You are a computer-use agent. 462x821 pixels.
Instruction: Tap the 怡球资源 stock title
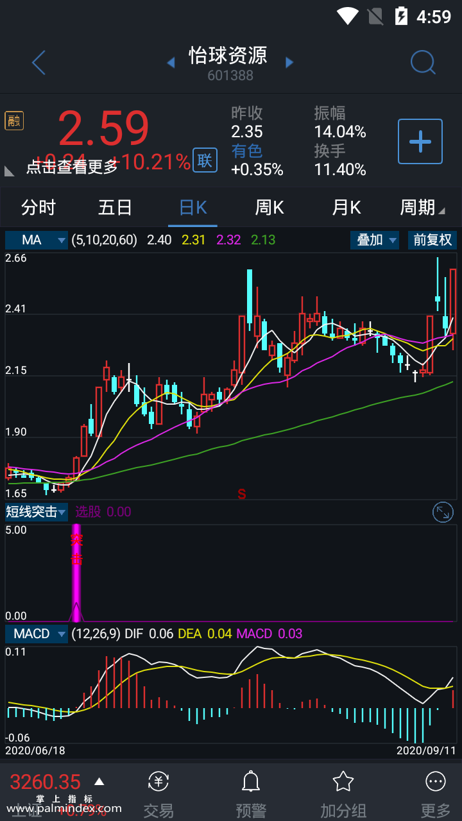point(228,55)
